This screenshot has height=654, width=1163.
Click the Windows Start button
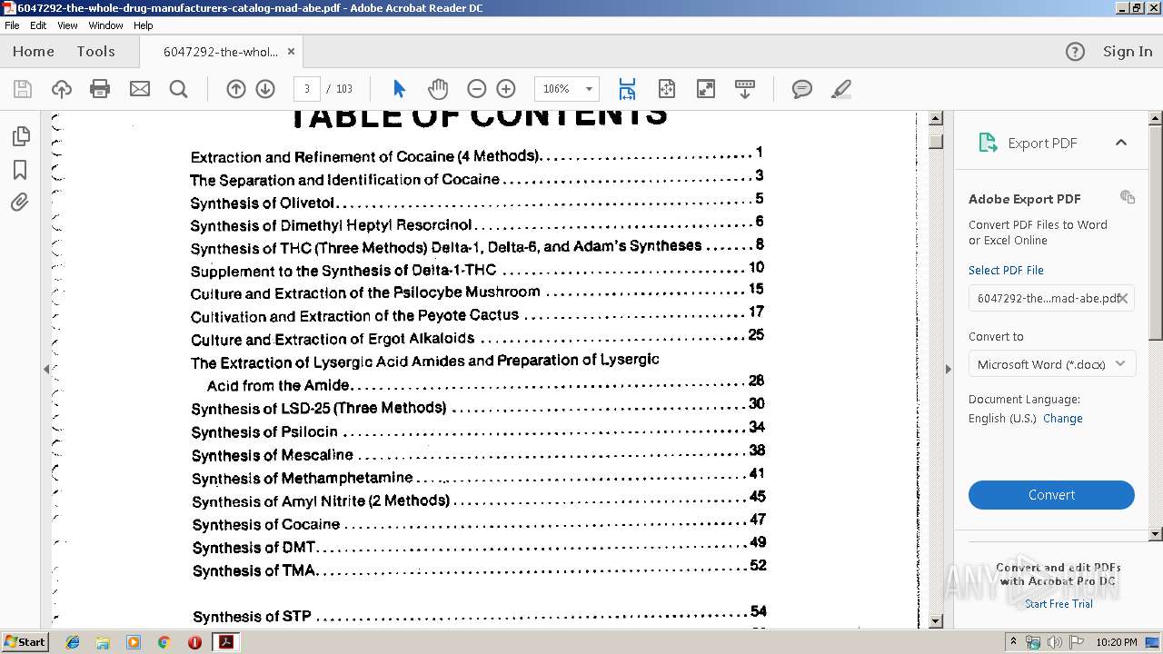[x=25, y=642]
